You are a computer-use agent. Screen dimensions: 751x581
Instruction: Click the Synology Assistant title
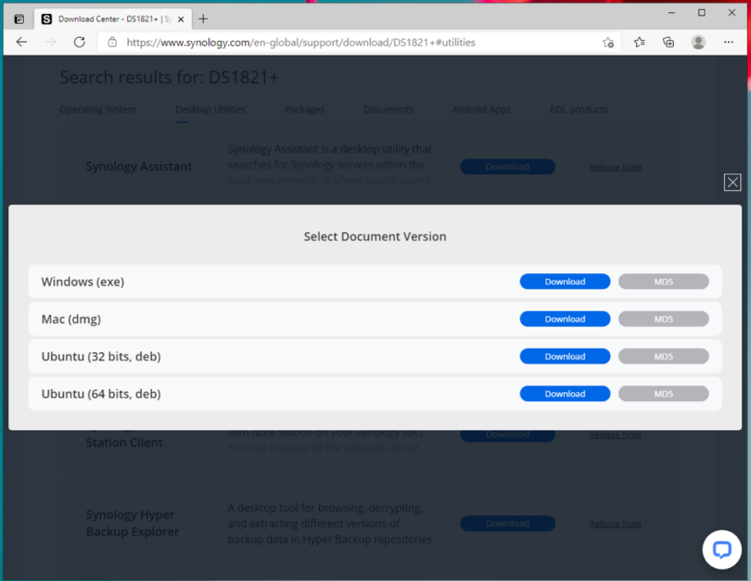[139, 166]
